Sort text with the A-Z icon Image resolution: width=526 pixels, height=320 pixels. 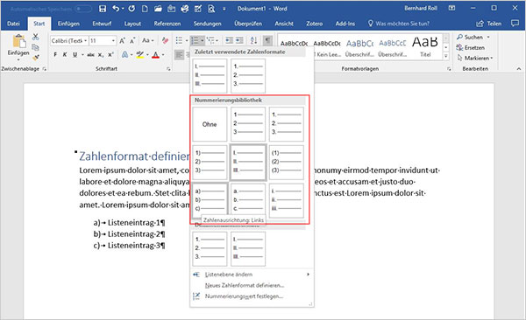click(254, 40)
